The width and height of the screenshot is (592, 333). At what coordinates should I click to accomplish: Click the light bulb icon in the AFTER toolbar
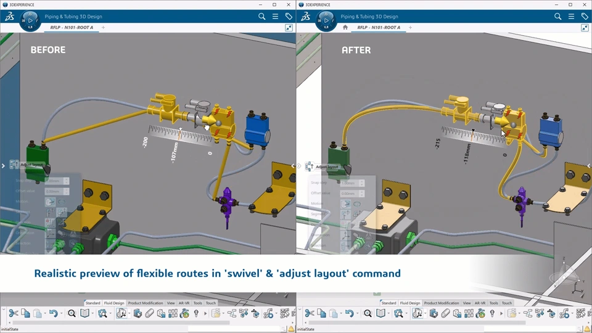492,313
